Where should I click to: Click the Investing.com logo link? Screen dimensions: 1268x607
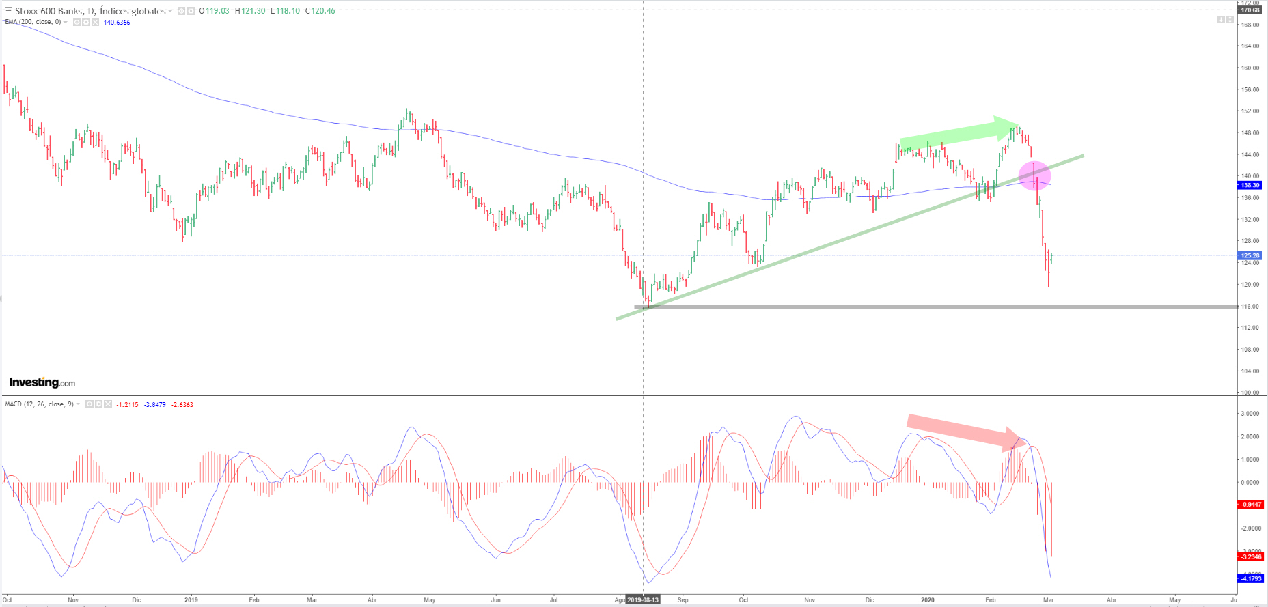tap(42, 382)
